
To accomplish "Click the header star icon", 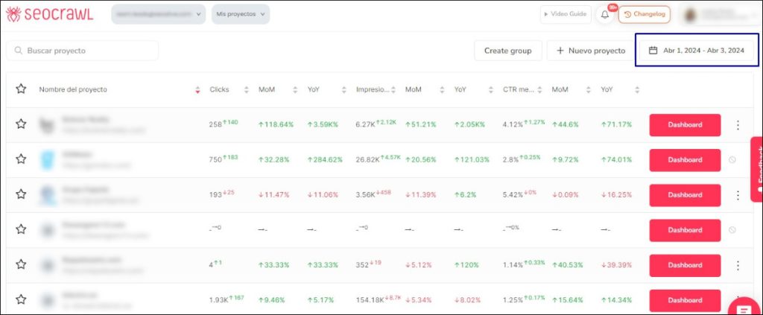I will click(22, 89).
